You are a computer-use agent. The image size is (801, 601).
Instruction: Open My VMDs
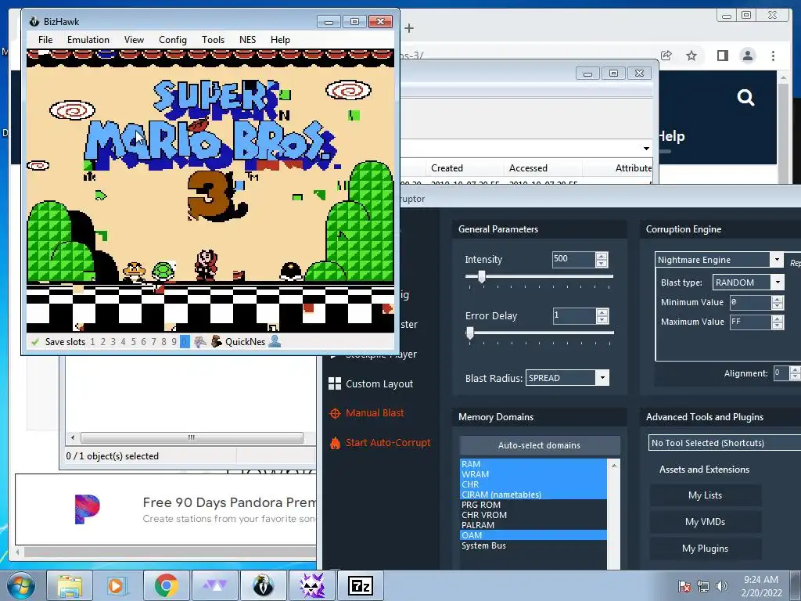pyautogui.click(x=705, y=522)
